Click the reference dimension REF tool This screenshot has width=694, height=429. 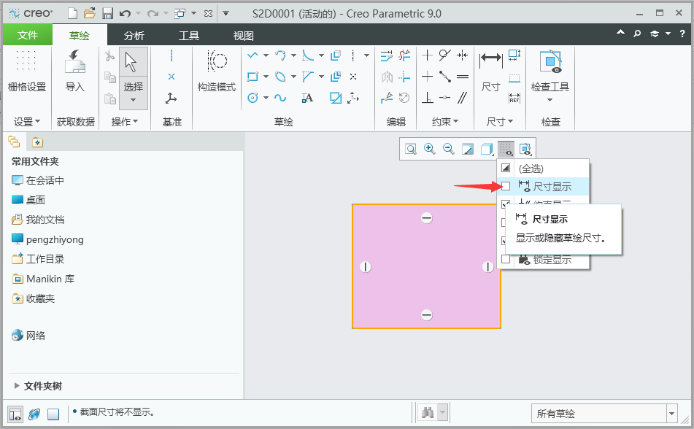[514, 98]
